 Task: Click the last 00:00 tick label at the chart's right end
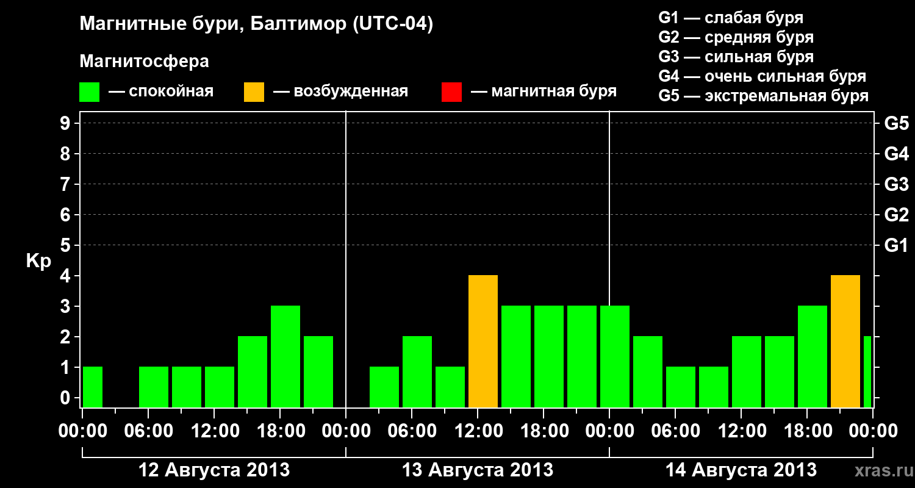pos(873,431)
